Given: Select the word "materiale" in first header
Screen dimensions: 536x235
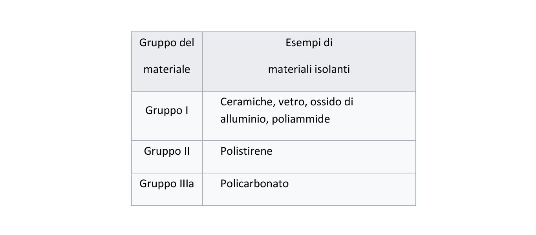Looking at the screenshot, I should coord(166,69).
